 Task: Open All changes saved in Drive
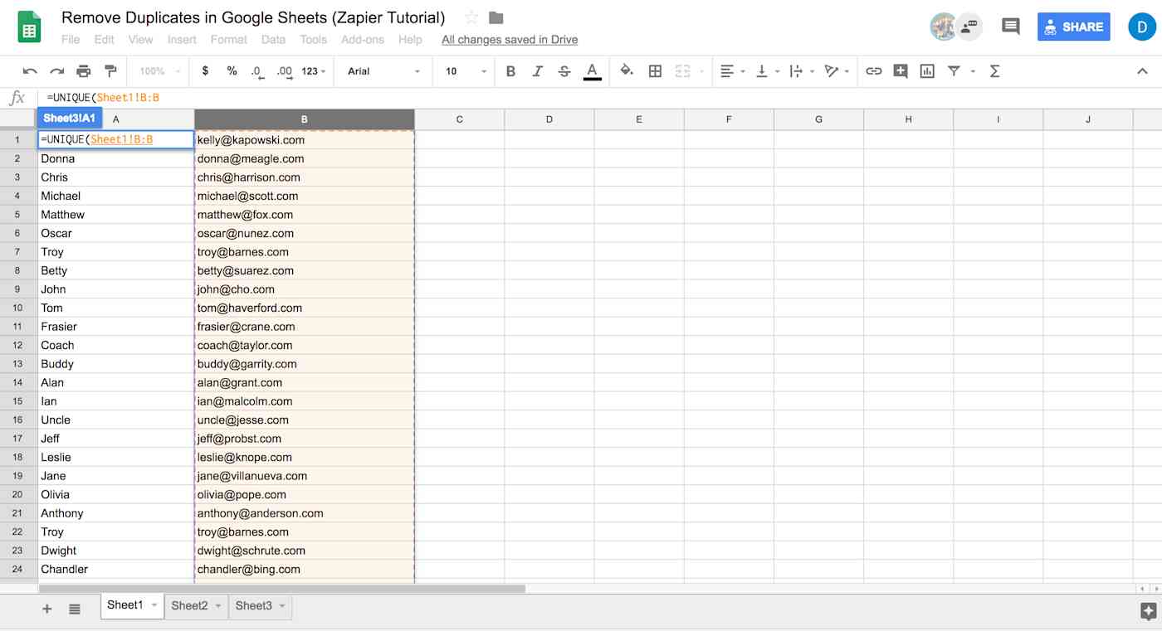pyautogui.click(x=509, y=39)
